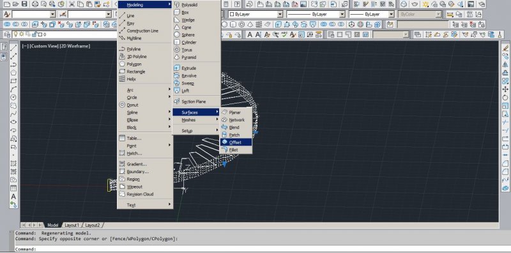Choose Section Plane from Modeling submenu
Viewport: 511px width, 253px height.
click(196, 102)
